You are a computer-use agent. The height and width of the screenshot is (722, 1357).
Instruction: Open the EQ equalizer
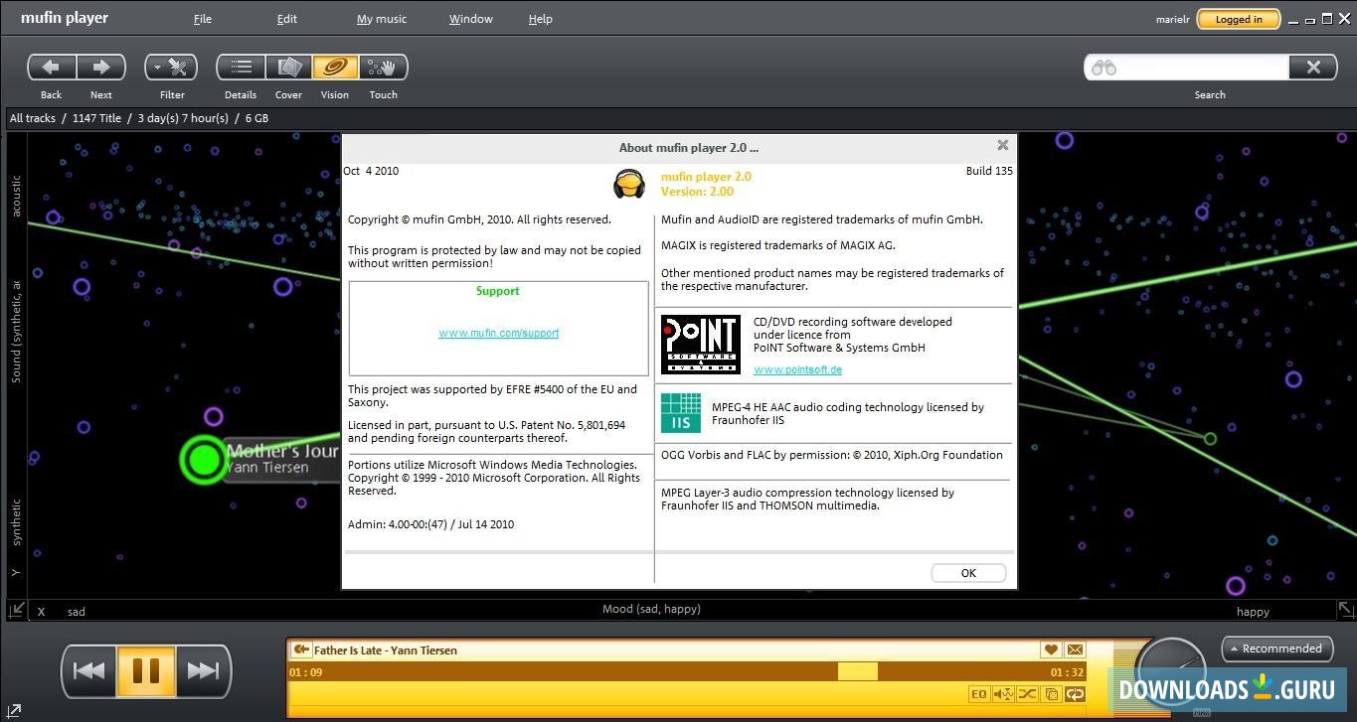[978, 694]
